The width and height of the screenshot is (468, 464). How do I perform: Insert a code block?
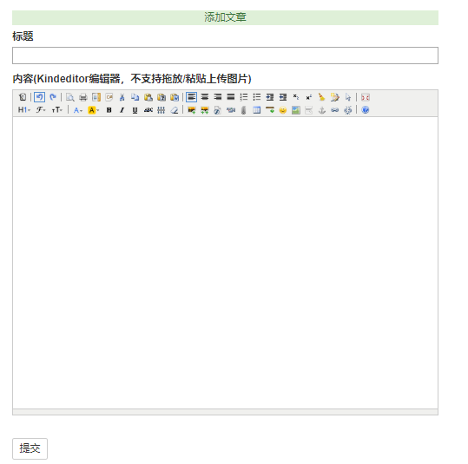coord(109,97)
